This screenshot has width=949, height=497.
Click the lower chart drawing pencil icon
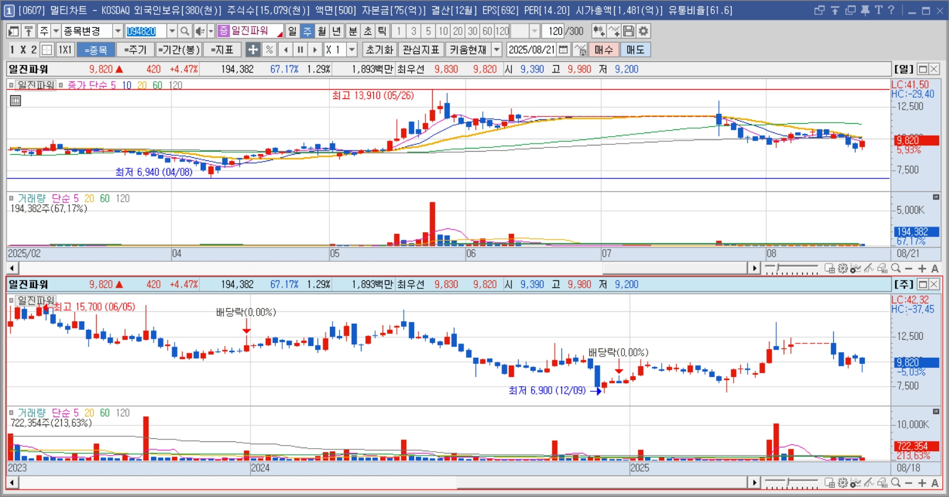(x=869, y=483)
